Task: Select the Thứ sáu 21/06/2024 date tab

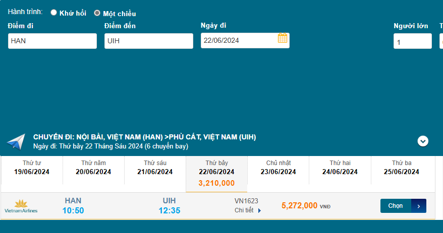Action: [155, 168]
